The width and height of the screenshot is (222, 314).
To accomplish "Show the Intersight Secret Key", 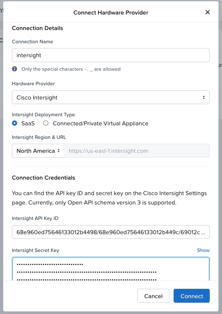I will pyautogui.click(x=203, y=250).
